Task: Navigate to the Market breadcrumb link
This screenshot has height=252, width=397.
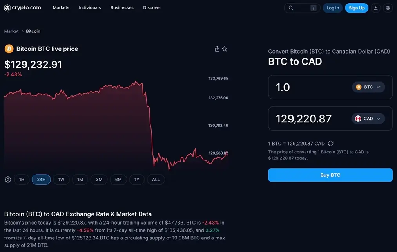Action: [11, 31]
